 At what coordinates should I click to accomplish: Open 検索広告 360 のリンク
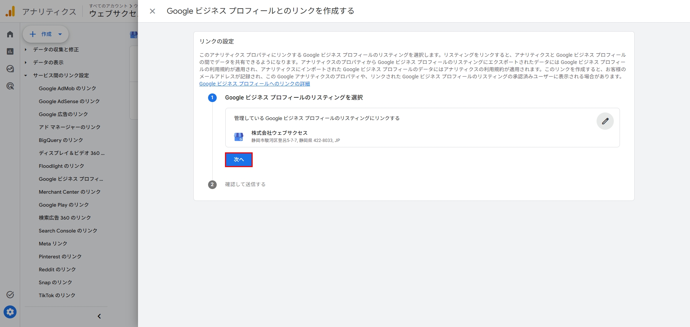(65, 218)
